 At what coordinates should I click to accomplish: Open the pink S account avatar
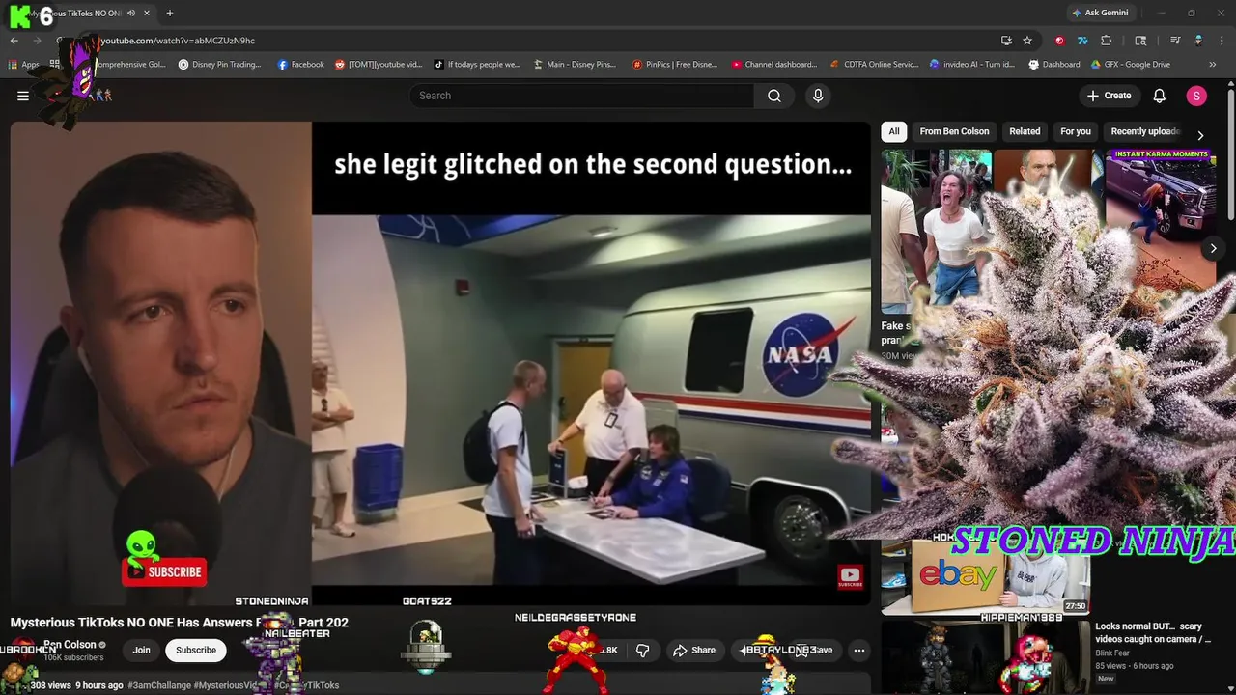pyautogui.click(x=1196, y=96)
